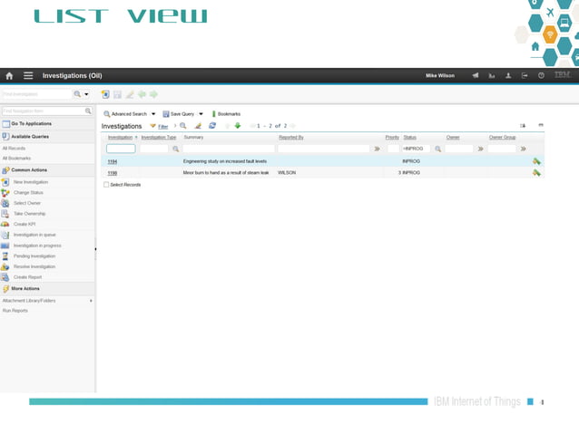The width and height of the screenshot is (579, 434).
Task: Choose Create KPI action
Action: coord(25,224)
